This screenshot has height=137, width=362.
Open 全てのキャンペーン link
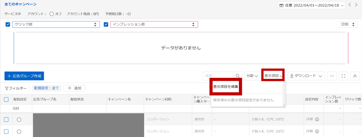point(21,4)
